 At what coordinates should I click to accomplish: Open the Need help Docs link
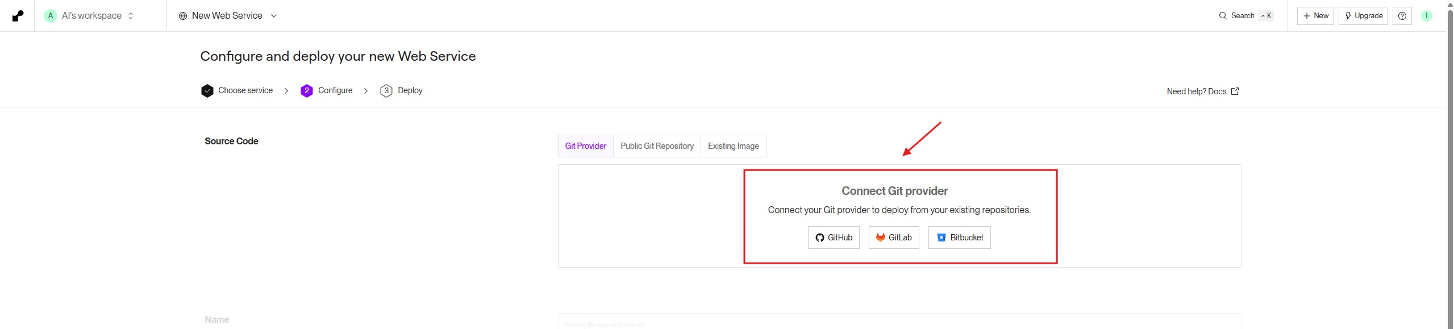click(1202, 91)
